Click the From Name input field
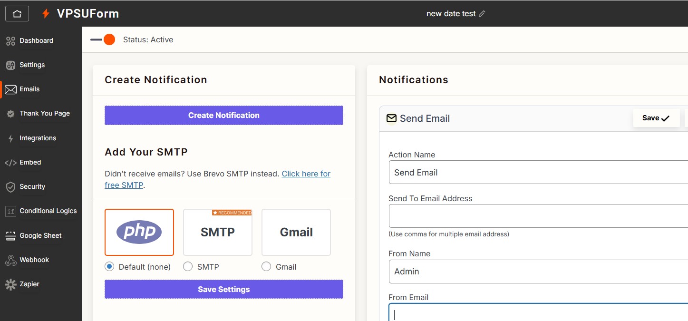Screen dimensions: 688x321 [x=538, y=272]
